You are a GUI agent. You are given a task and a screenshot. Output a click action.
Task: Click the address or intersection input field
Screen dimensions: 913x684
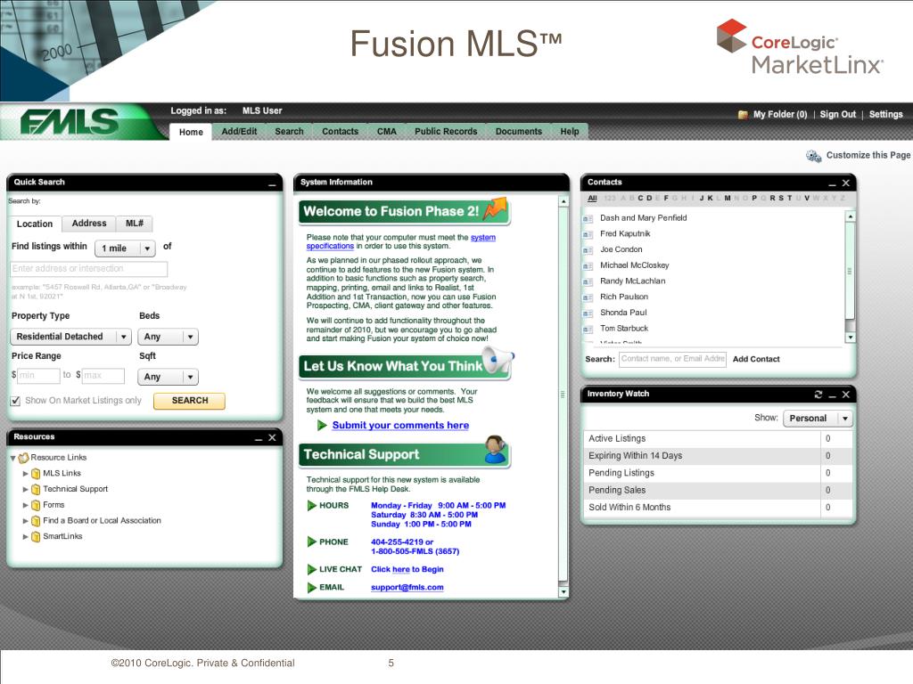click(89, 269)
